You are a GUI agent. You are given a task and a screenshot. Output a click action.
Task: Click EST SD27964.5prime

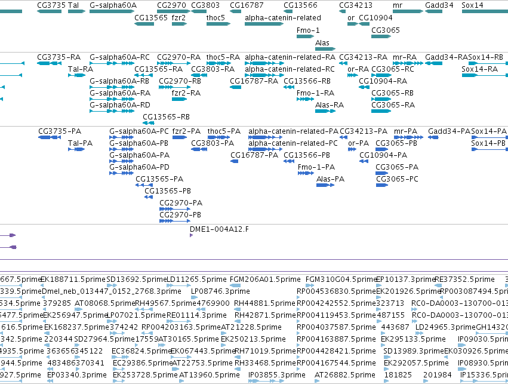[104, 339]
